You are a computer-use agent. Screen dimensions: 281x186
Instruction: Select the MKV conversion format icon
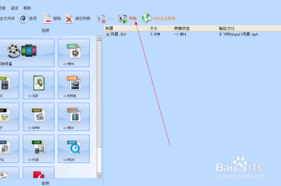point(73,117)
